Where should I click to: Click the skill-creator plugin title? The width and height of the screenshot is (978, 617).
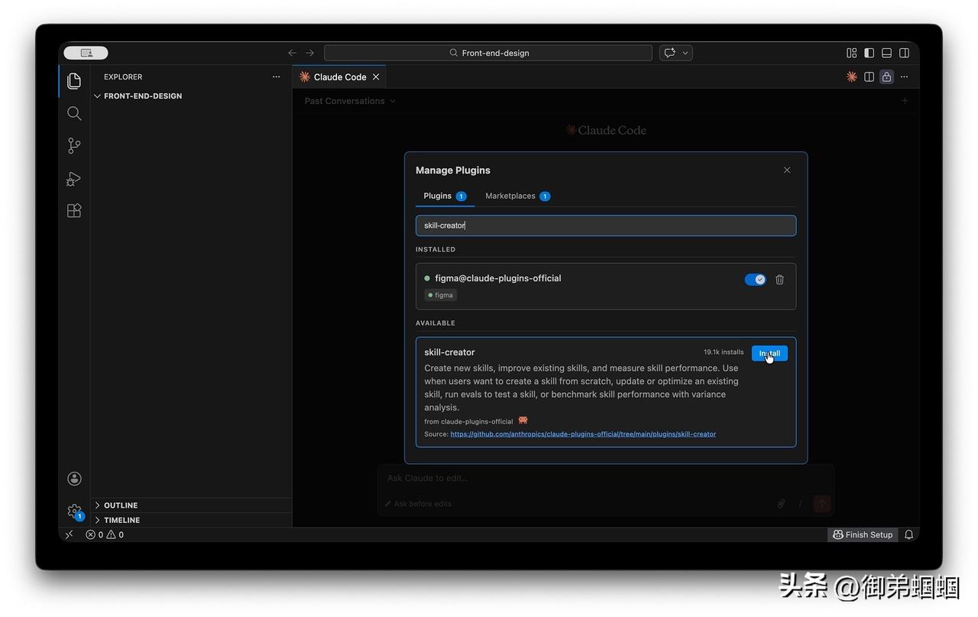coord(449,352)
